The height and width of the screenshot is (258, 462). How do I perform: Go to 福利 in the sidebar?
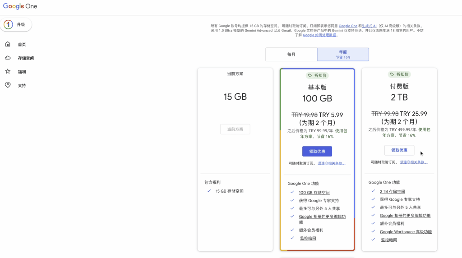22,72
